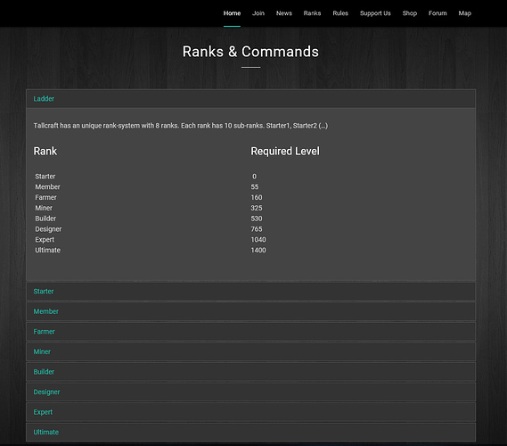Screen dimensions: 507x446
Task: Click the Required Level column heading
Action: click(x=285, y=151)
